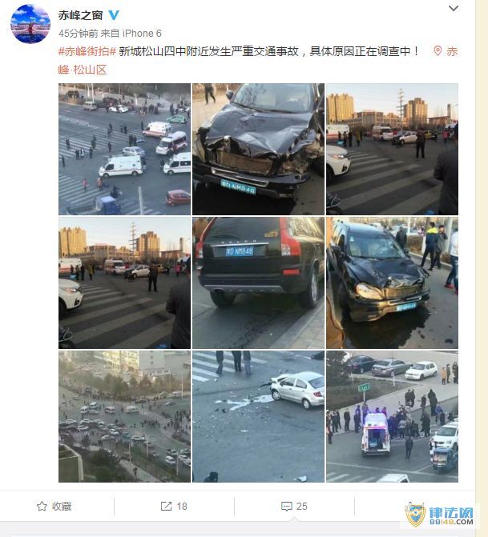Open the ambulances intersection photo thumbnail

click(x=124, y=150)
